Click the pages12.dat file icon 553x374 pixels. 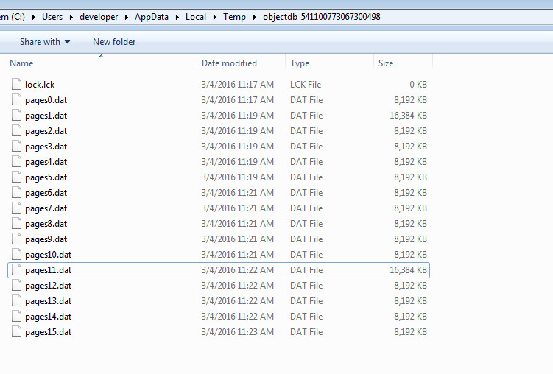point(16,285)
